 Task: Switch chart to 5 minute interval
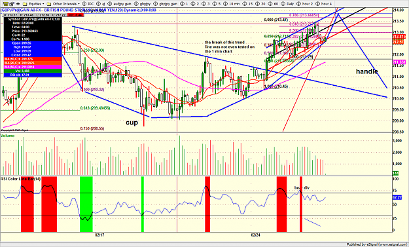coord(215,4)
